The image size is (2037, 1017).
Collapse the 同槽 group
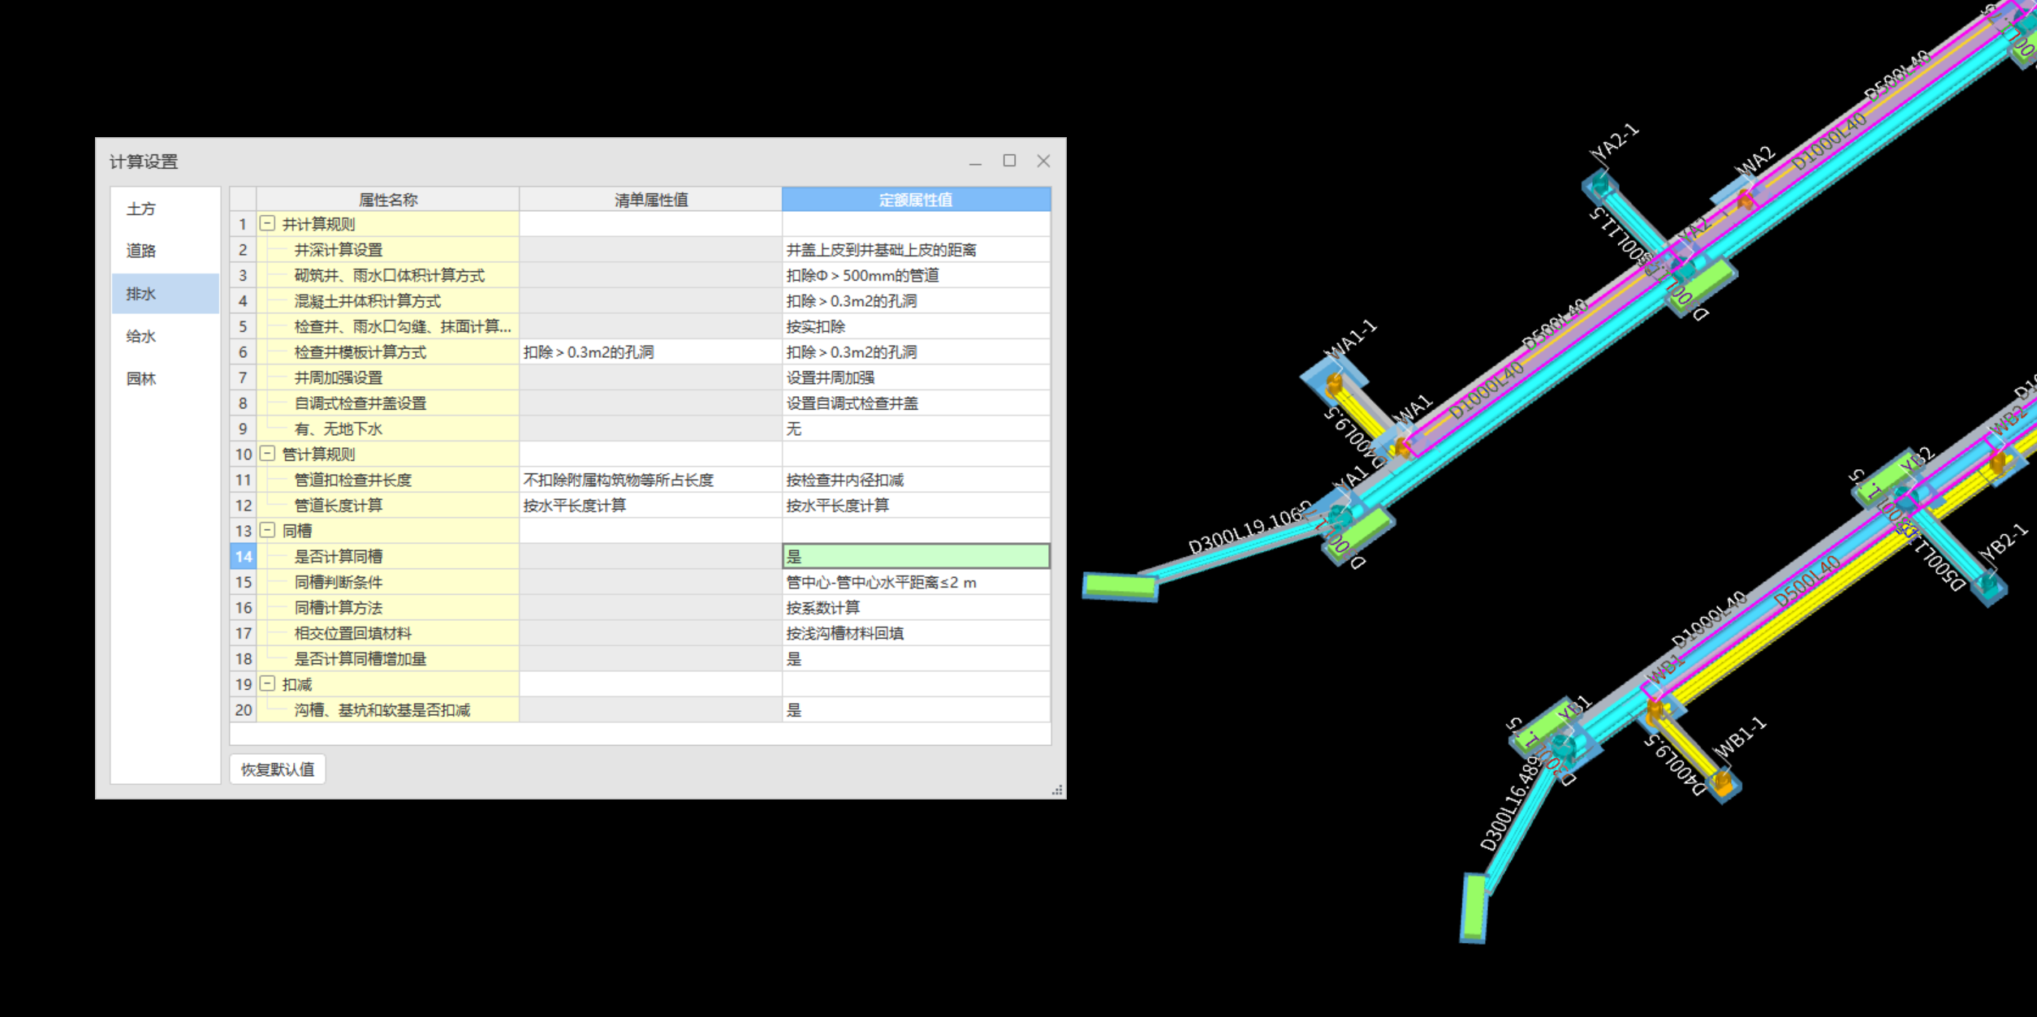[x=267, y=530]
